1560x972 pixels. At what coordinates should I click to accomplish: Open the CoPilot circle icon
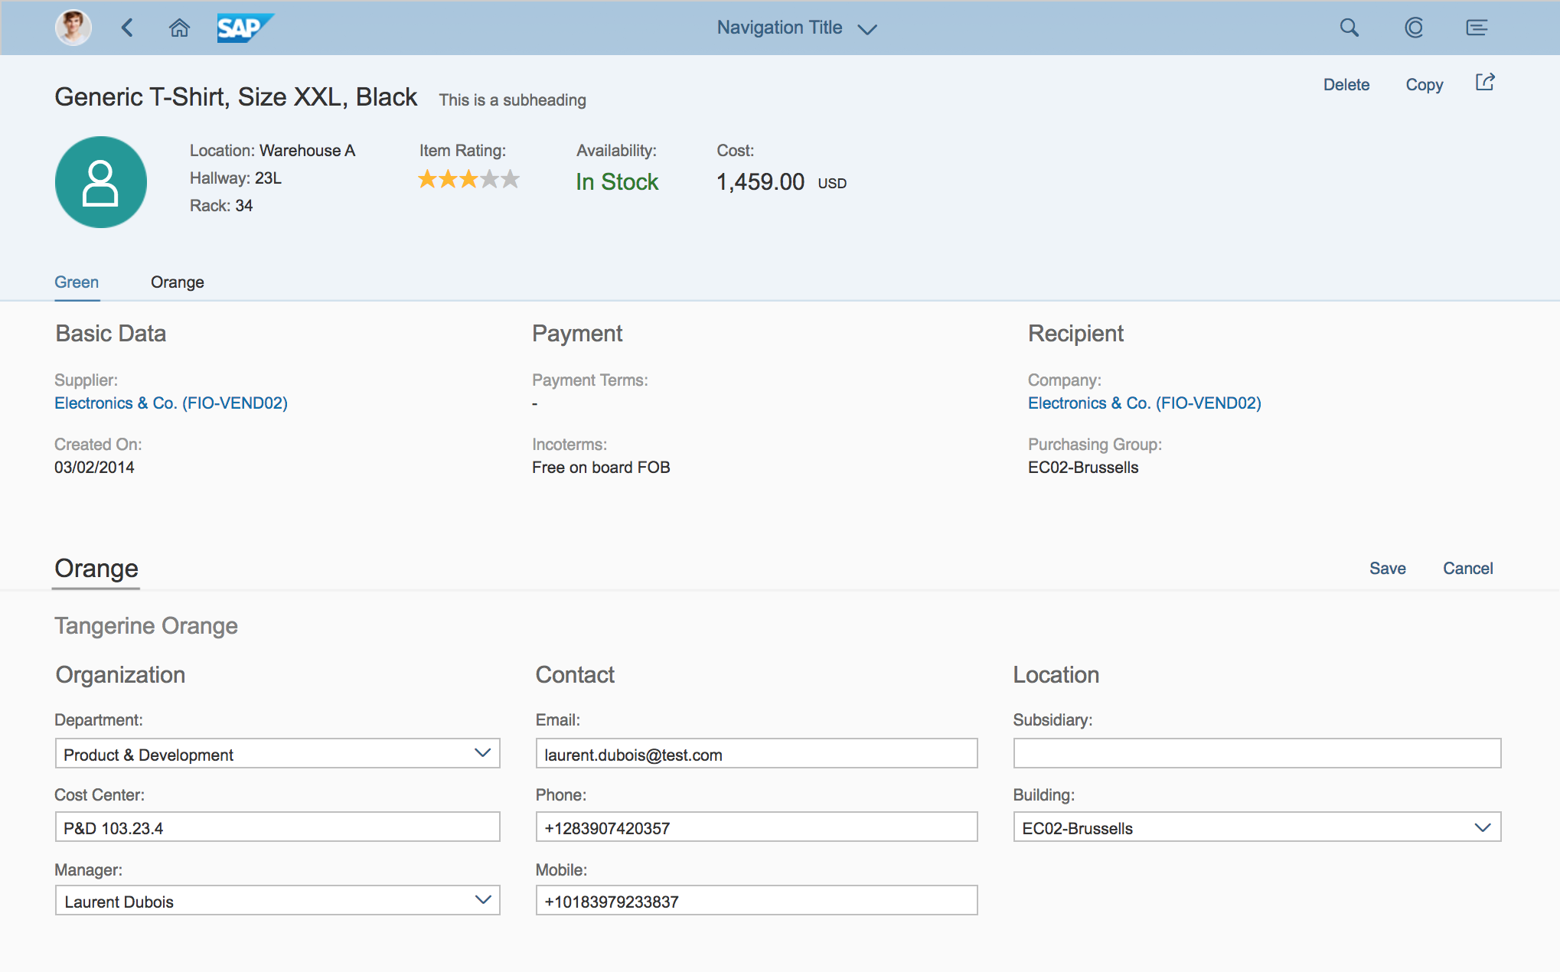tap(1414, 28)
